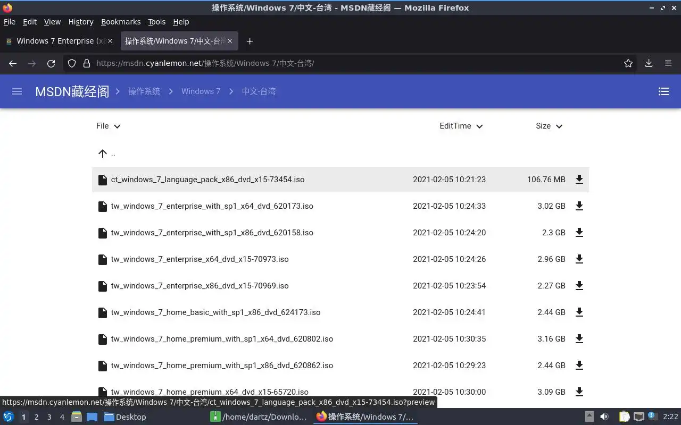Sort file list by Size
This screenshot has height=425, width=681.
pyautogui.click(x=549, y=126)
